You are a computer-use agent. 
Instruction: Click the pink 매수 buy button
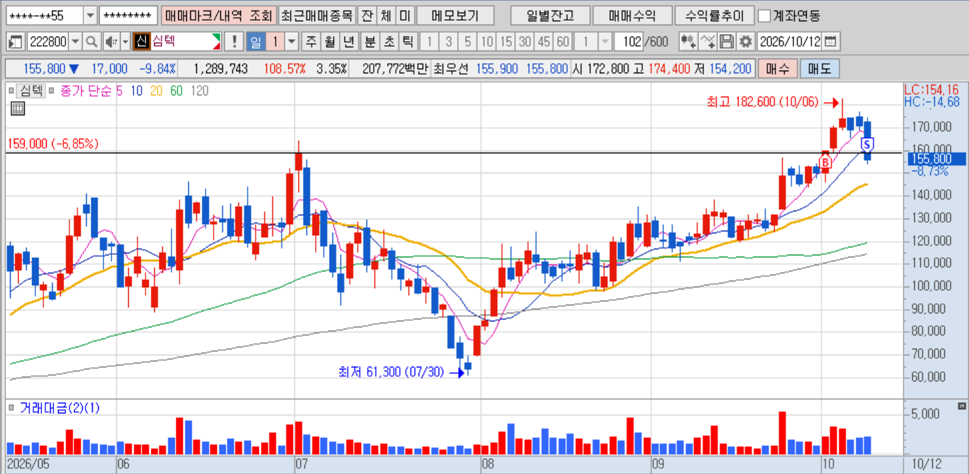click(777, 69)
